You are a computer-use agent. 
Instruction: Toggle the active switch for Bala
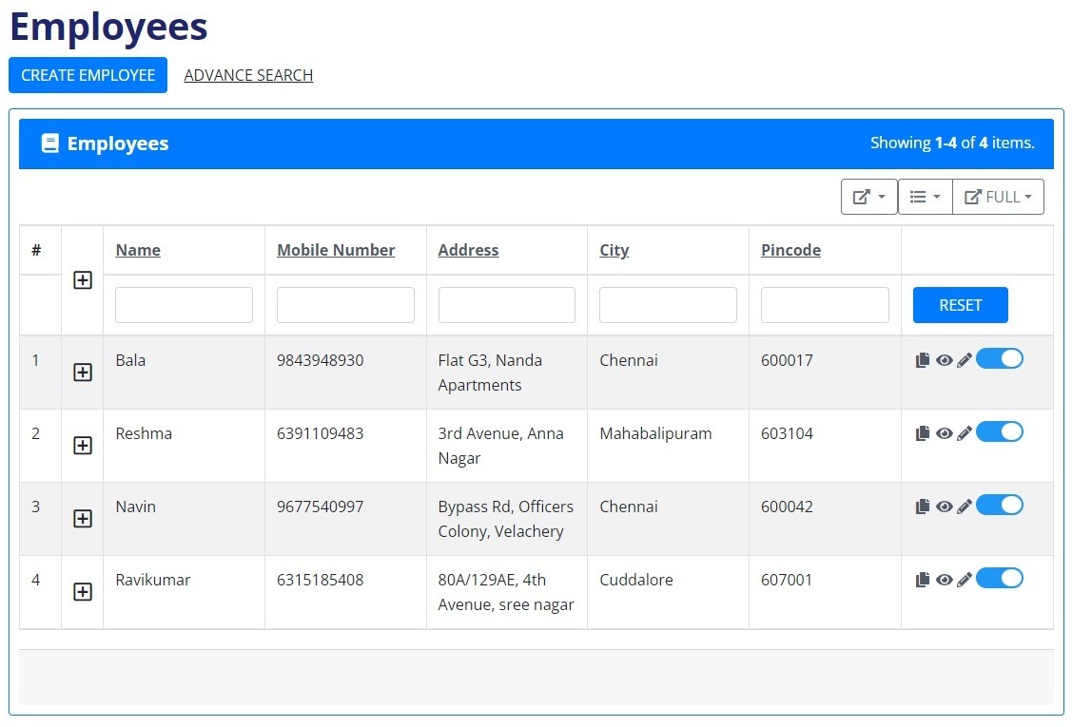tap(999, 358)
